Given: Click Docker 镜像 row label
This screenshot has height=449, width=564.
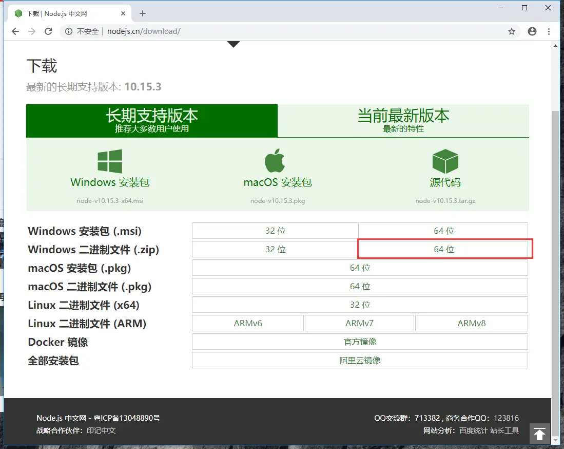Looking at the screenshot, I should [x=58, y=342].
